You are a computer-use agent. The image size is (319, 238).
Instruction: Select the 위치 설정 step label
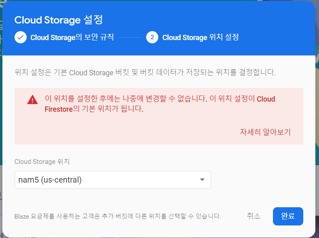[x=200, y=38]
